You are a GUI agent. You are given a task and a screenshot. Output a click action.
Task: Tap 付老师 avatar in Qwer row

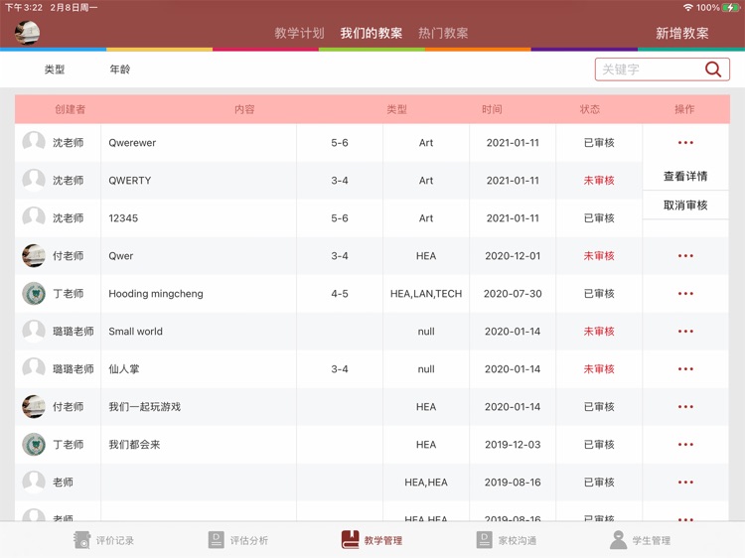(34, 256)
